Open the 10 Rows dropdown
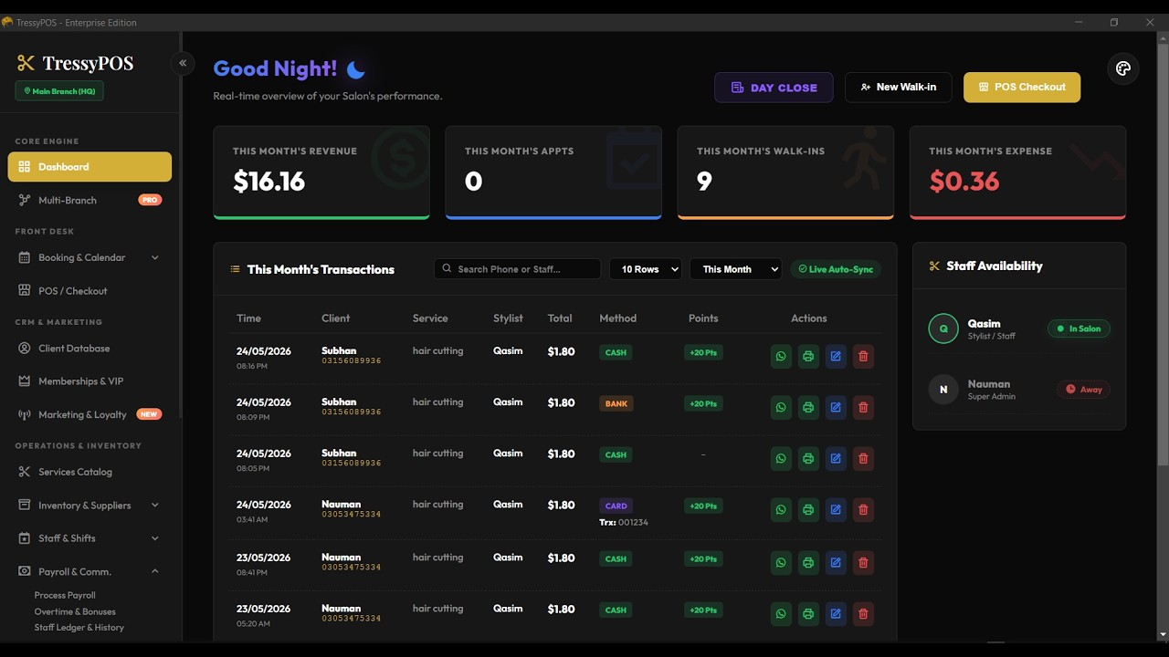 click(645, 269)
